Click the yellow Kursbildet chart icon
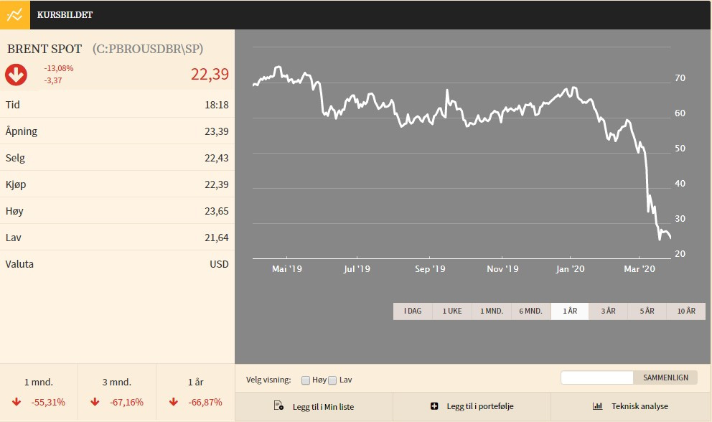The image size is (712, 422). coord(14,14)
